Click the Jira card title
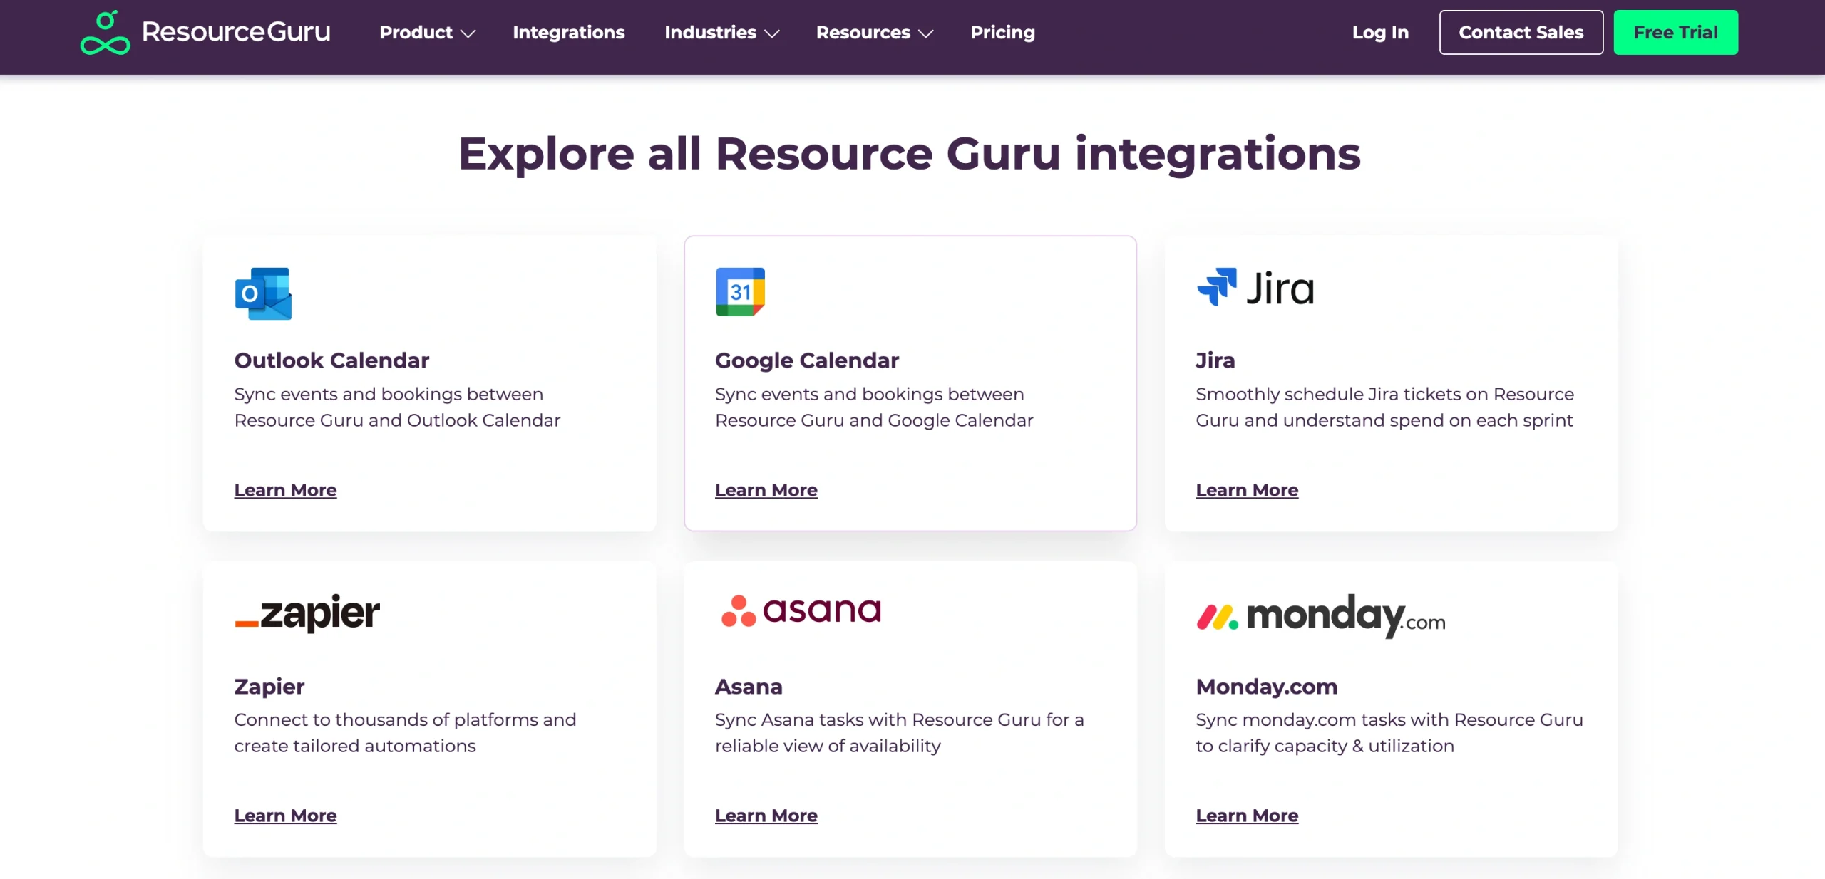 coord(1215,360)
